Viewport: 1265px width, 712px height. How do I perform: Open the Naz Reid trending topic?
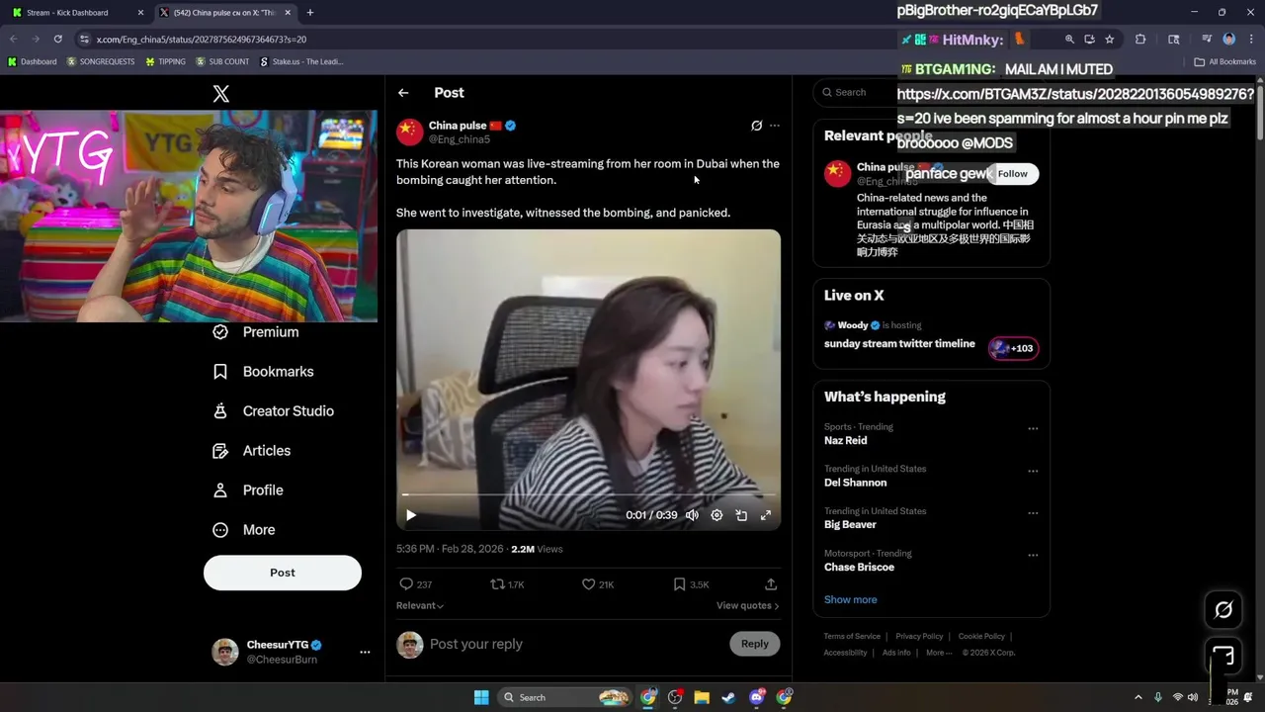pyautogui.click(x=845, y=441)
